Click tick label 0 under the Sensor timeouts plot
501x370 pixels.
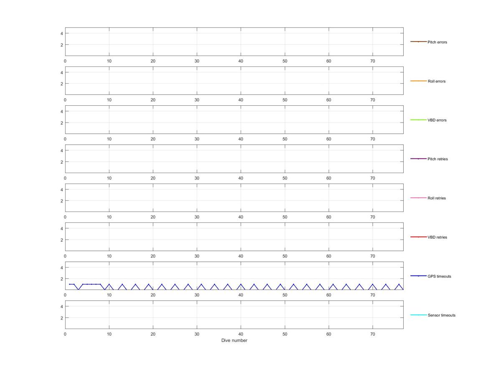65,334
